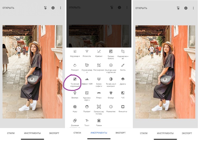Open the Ретро filter
This screenshot has height=142, width=198.
pyautogui.click(x=99, y=95)
